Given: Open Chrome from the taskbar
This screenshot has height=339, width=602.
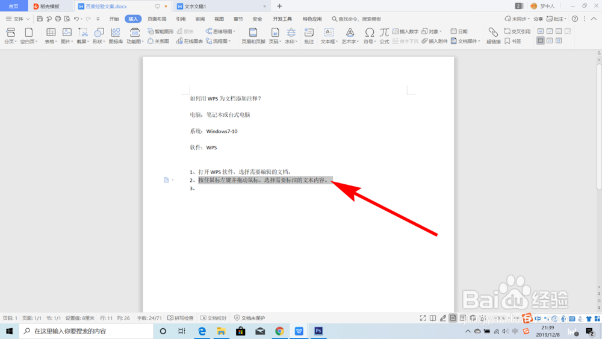Looking at the screenshot, I should [279, 331].
